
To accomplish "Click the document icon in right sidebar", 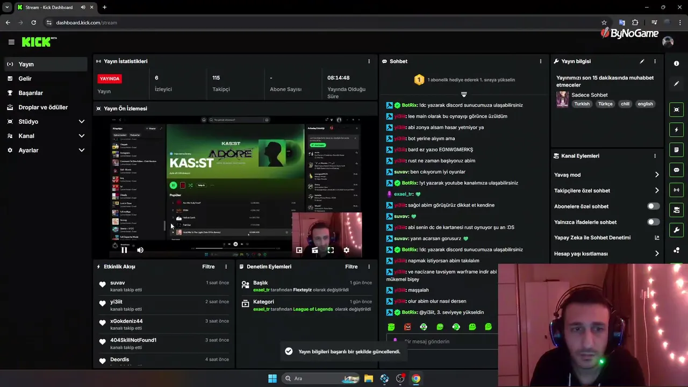I will [x=676, y=149].
